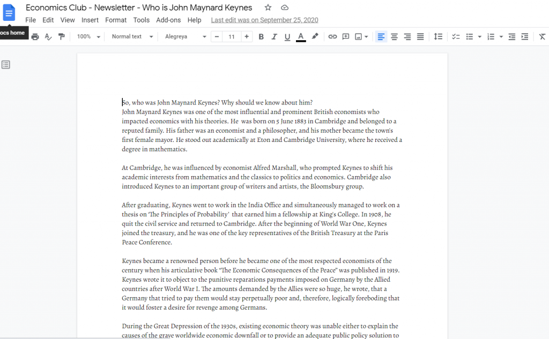Select the paint format tool
This screenshot has height=339, width=549.
click(62, 37)
